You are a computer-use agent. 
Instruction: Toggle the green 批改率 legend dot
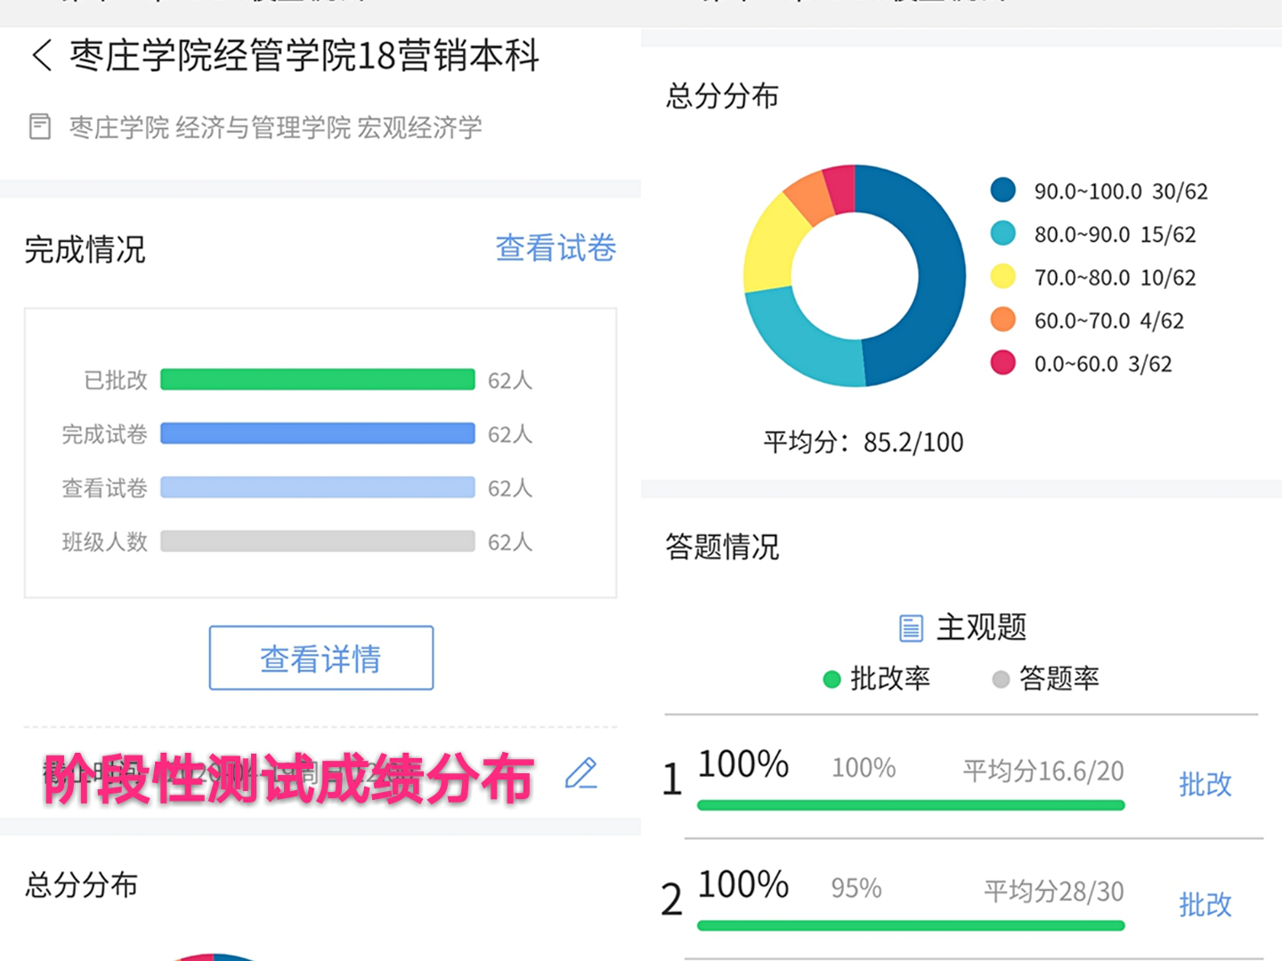click(832, 680)
